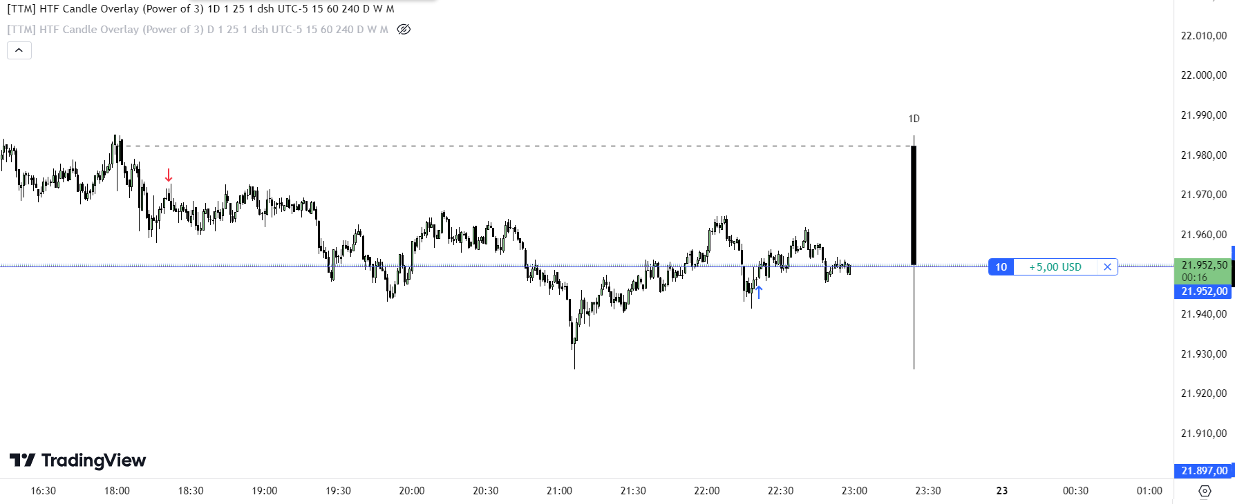
Task: Collapse the indicator legend with the chevron
Action: click(19, 50)
